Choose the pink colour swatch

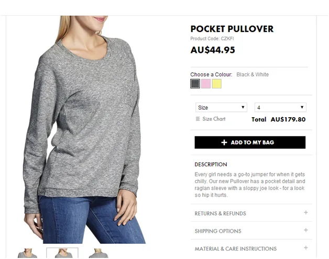[206, 84]
